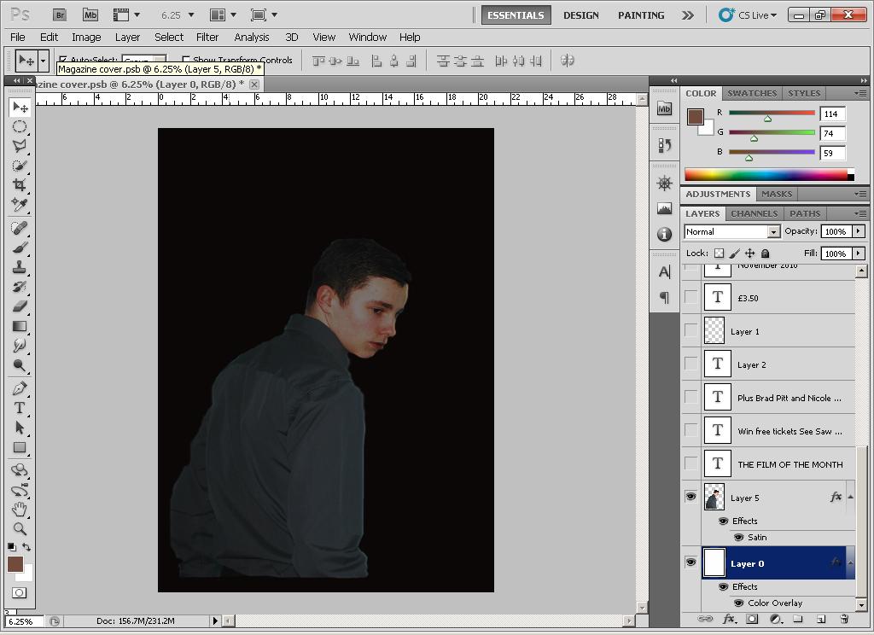Uncheck the Auto-Select checkbox
The height and width of the screenshot is (635, 874).
[63, 59]
